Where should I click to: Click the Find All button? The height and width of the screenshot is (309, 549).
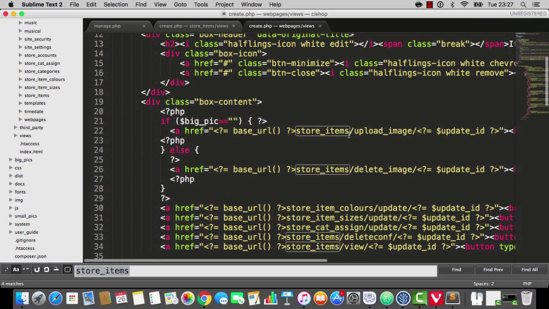coord(530,270)
